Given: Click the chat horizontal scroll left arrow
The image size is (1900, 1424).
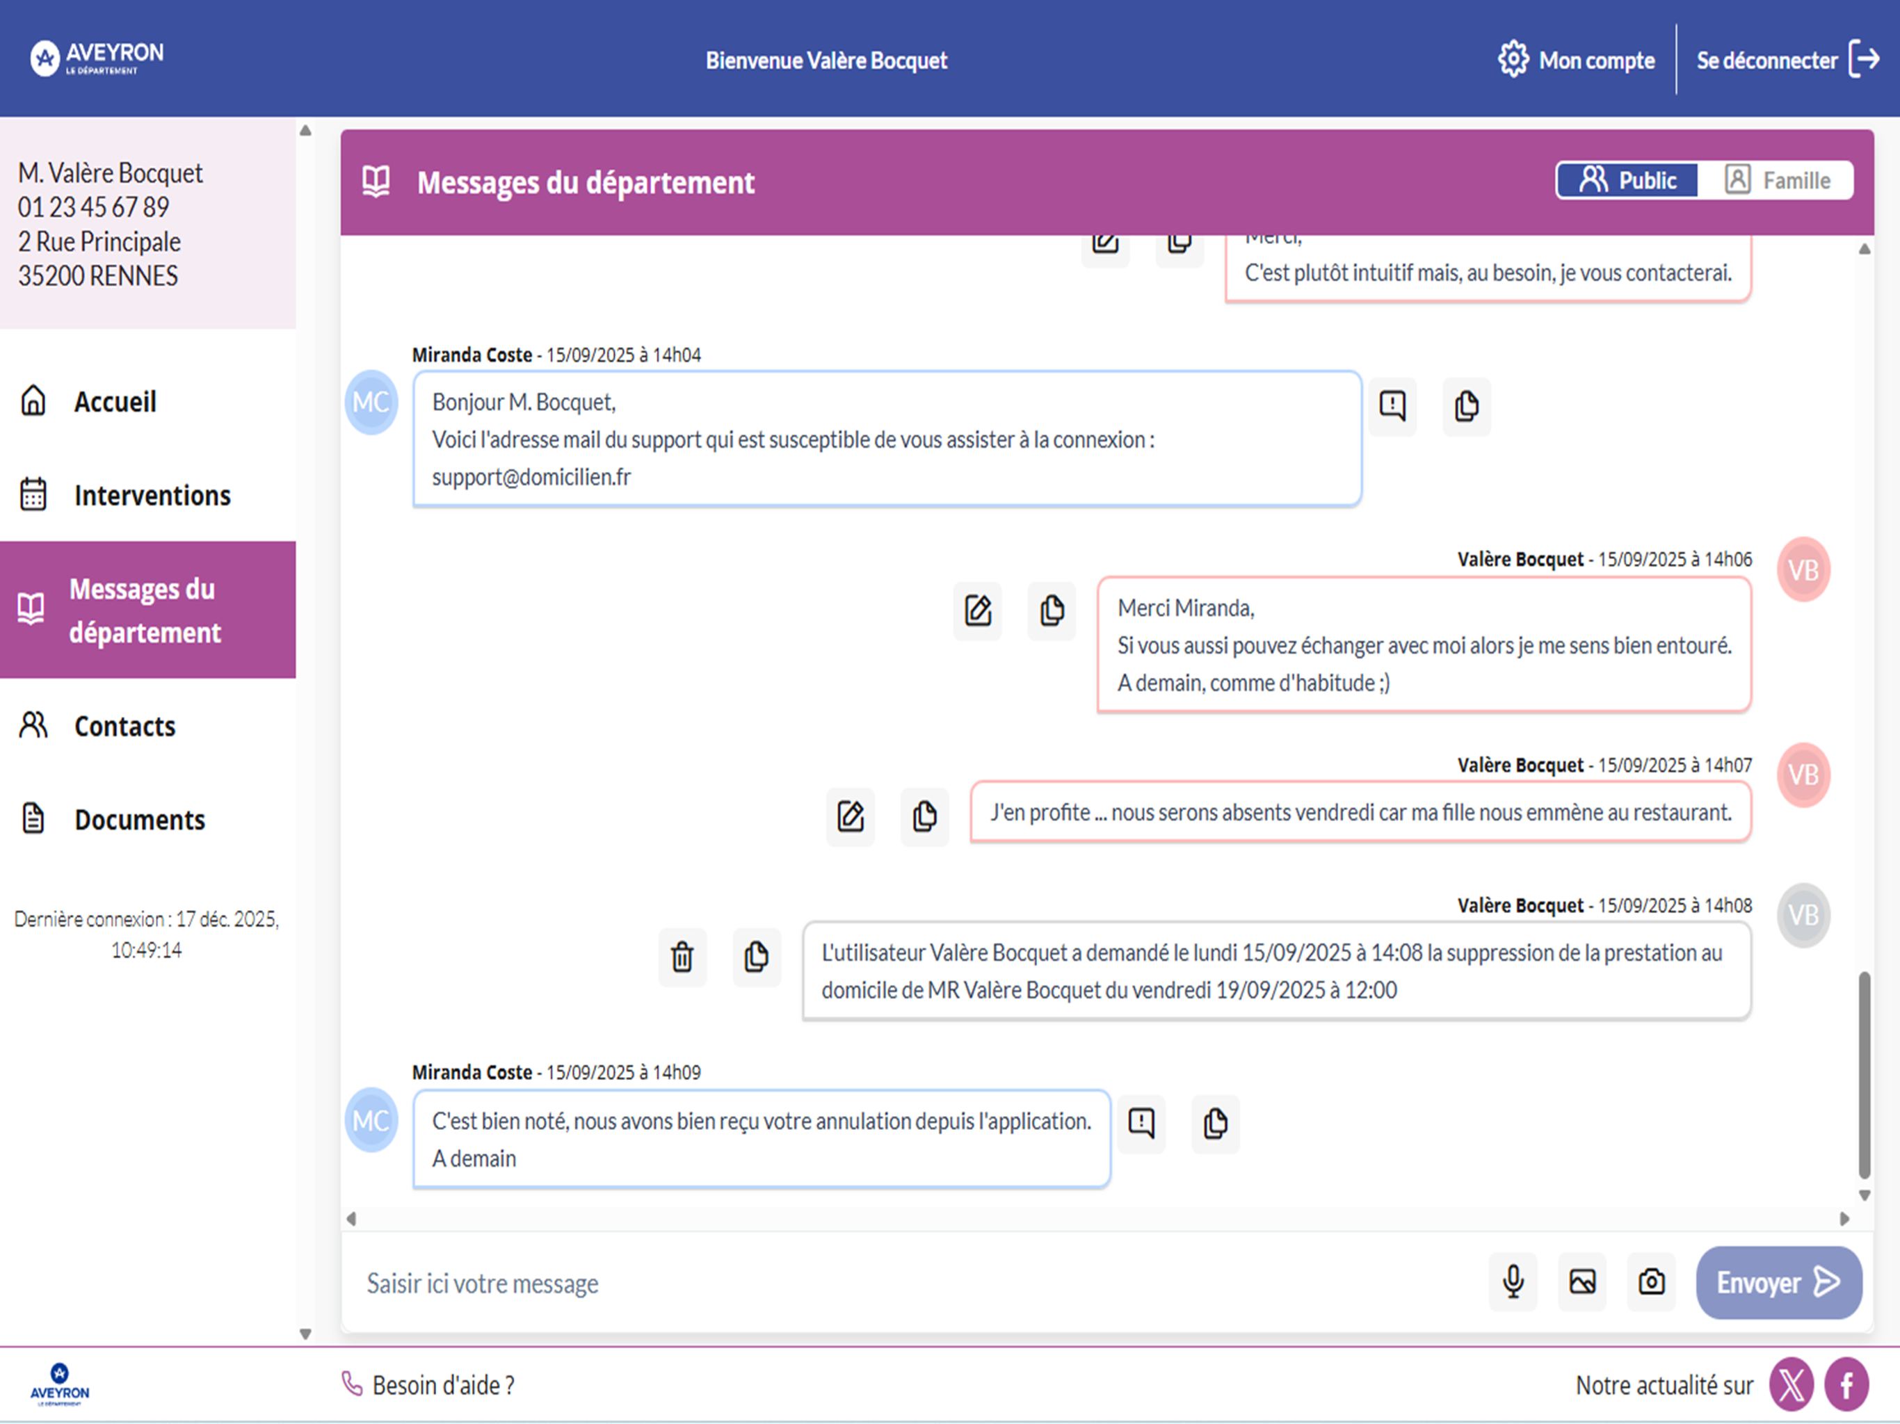Looking at the screenshot, I should click(x=351, y=1218).
